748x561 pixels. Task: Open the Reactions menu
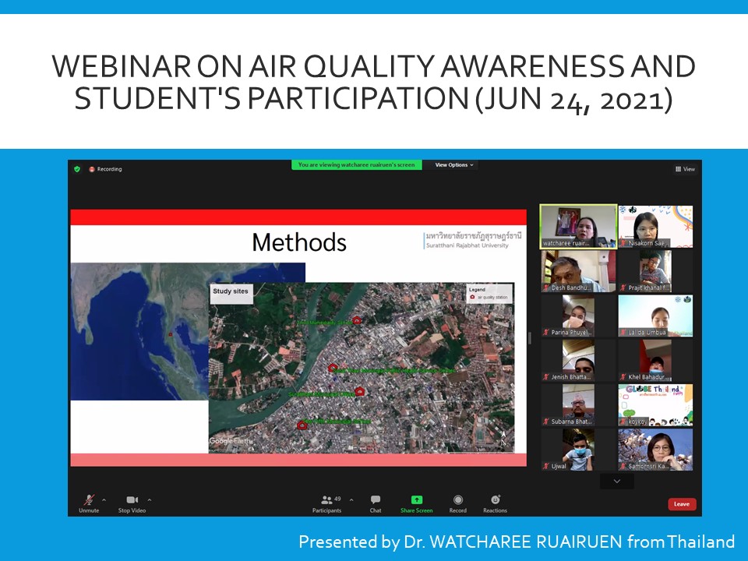coord(496,503)
